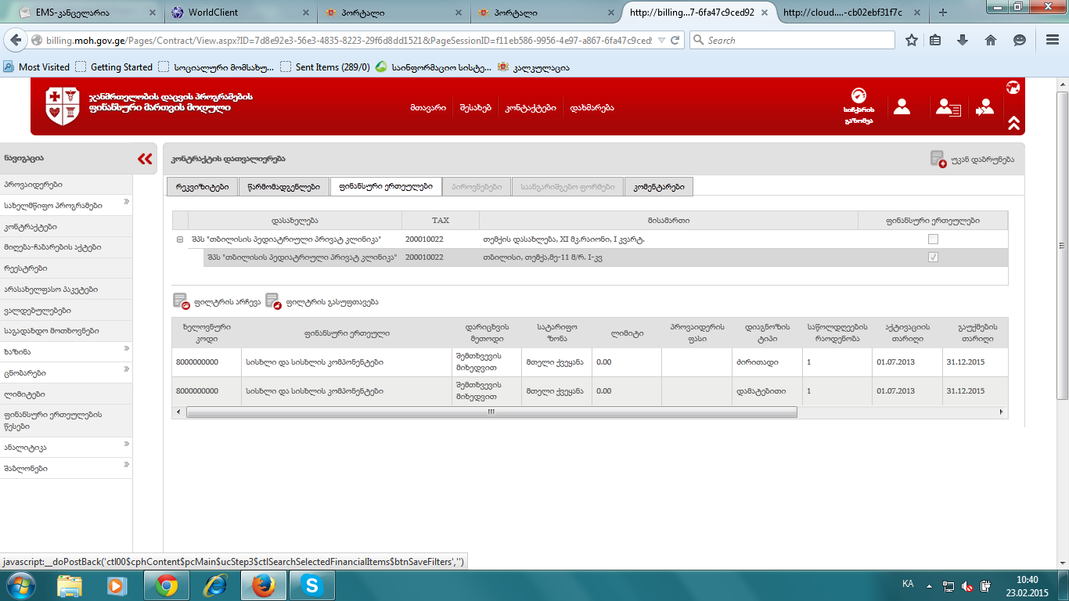The height and width of the screenshot is (601, 1069).
Task: Collapse header with white double-up chevron
Action: pos(1013,123)
